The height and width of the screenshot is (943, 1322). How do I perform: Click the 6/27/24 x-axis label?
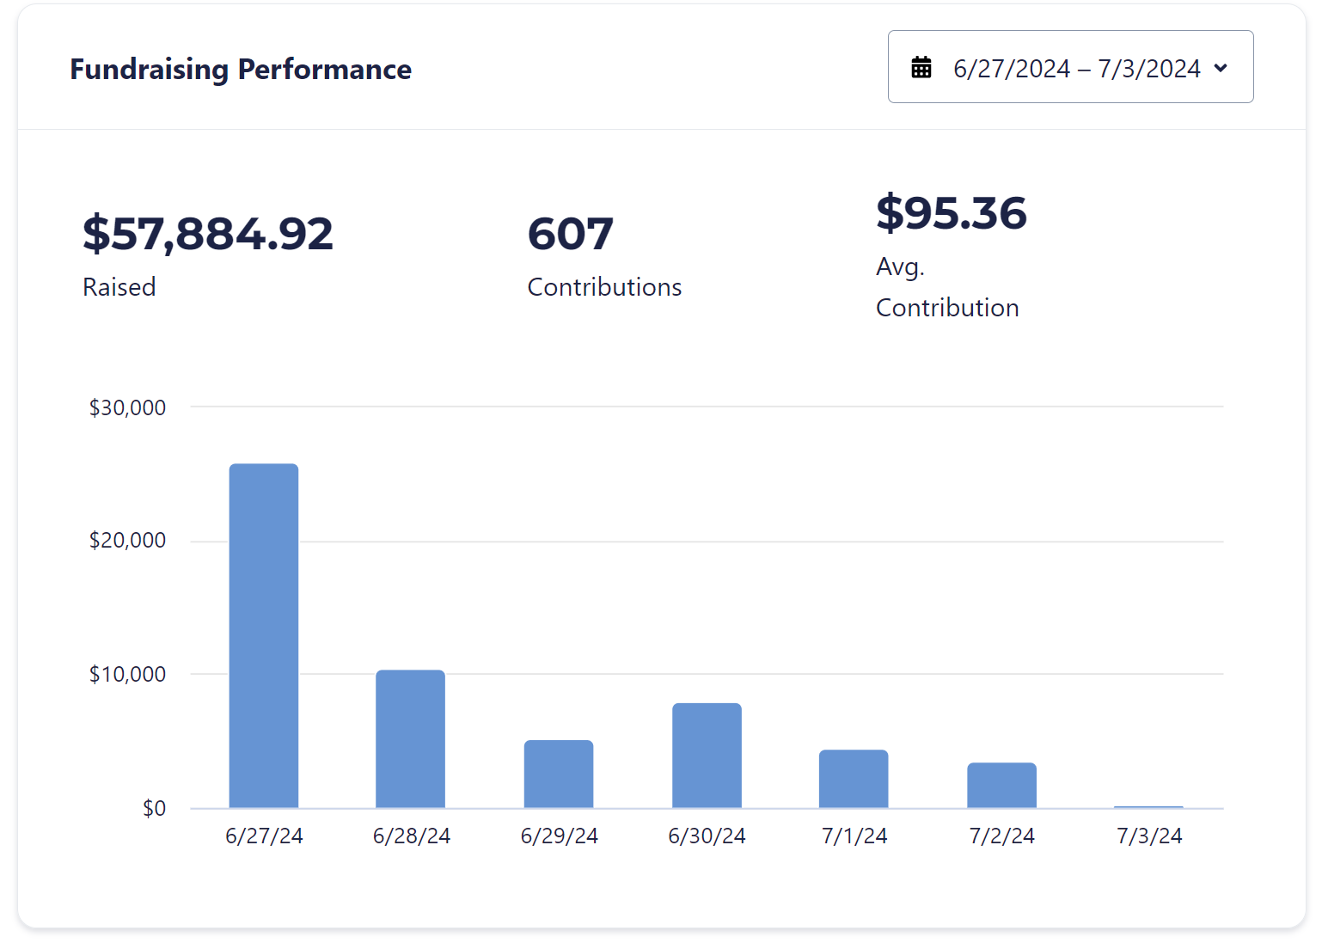(x=264, y=836)
